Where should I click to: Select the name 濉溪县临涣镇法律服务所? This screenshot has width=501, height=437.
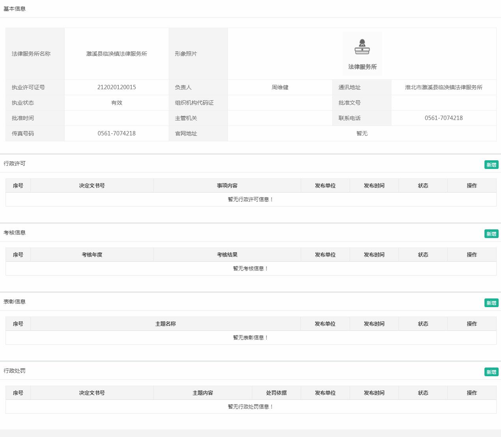pos(117,54)
